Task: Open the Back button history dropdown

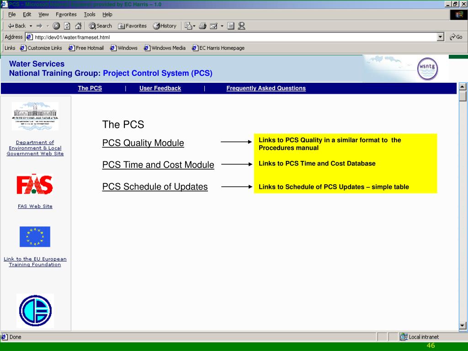Action: click(31, 26)
